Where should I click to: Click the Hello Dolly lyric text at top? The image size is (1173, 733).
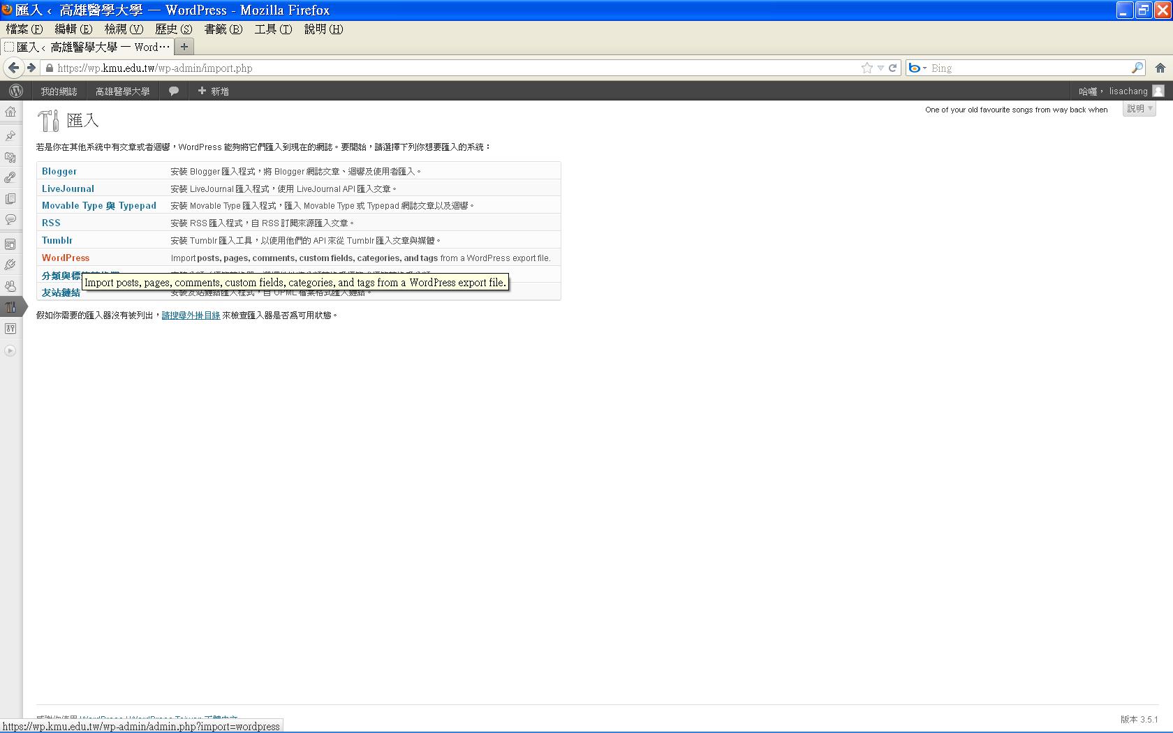tap(1016, 110)
